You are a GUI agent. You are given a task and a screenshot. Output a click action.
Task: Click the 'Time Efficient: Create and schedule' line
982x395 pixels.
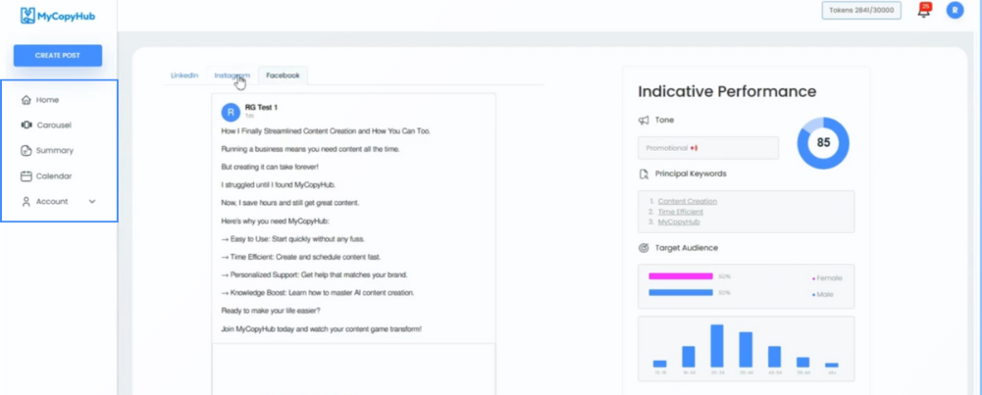point(300,257)
